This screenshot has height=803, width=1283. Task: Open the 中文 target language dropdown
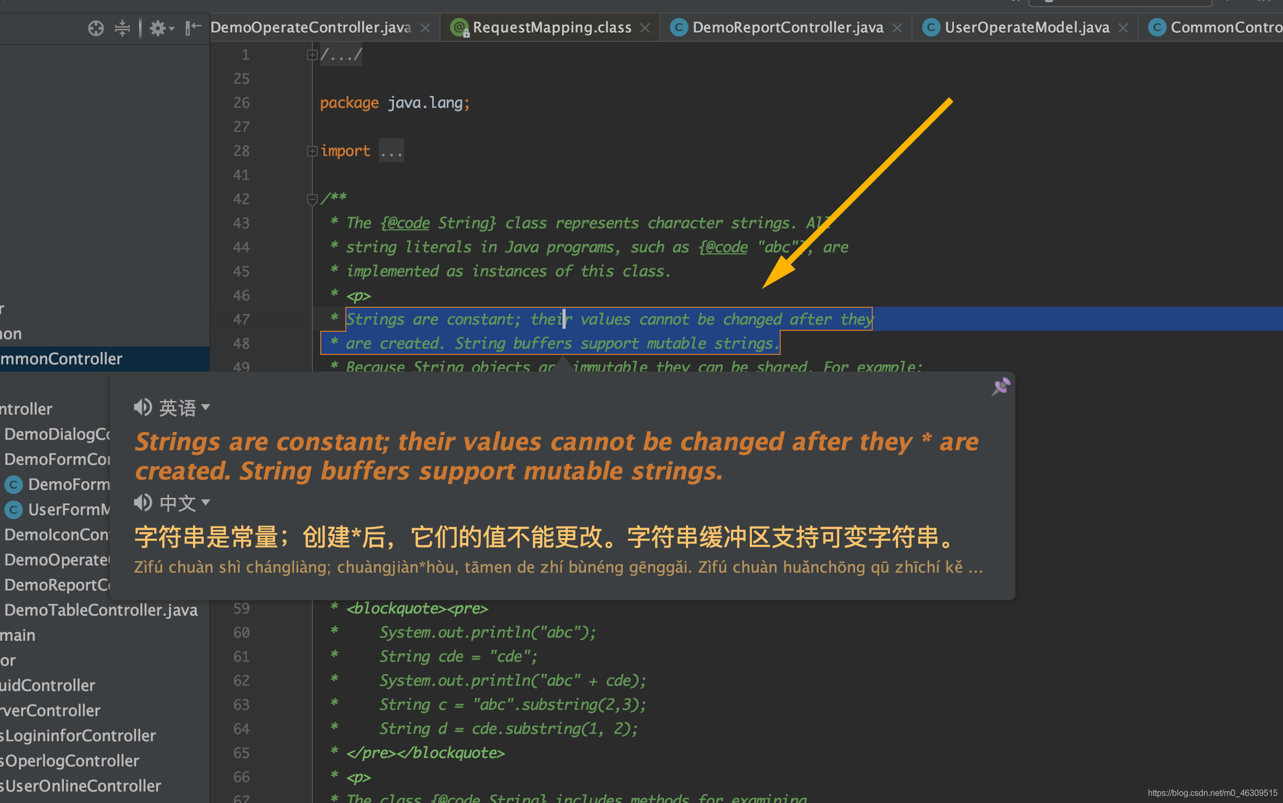(185, 503)
